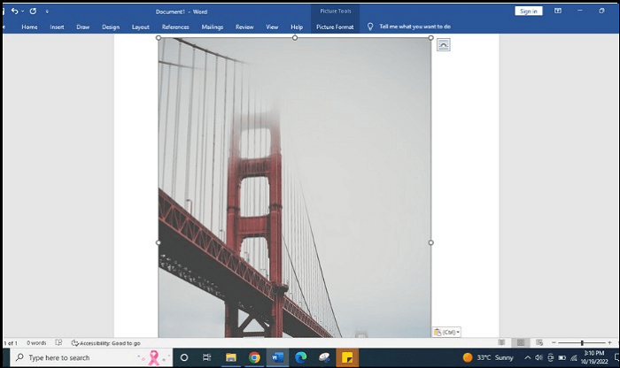Click the Sticky Notes taskbar icon
The height and width of the screenshot is (368, 620).
coord(347,357)
